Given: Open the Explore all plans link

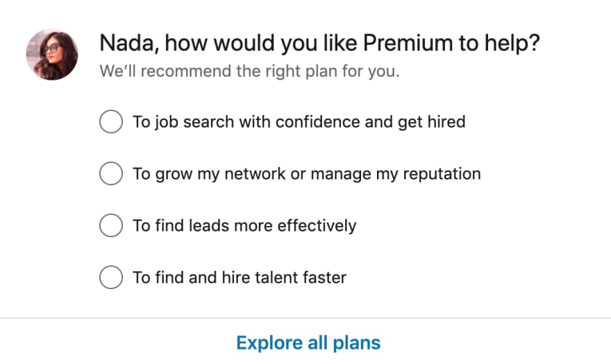Looking at the screenshot, I should tap(308, 343).
